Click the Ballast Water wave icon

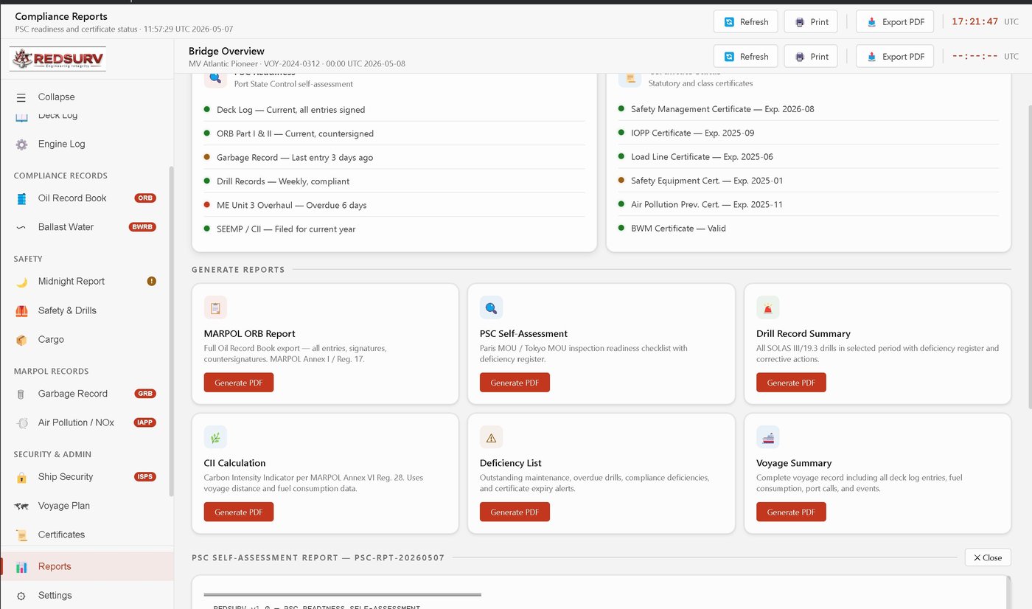point(22,227)
